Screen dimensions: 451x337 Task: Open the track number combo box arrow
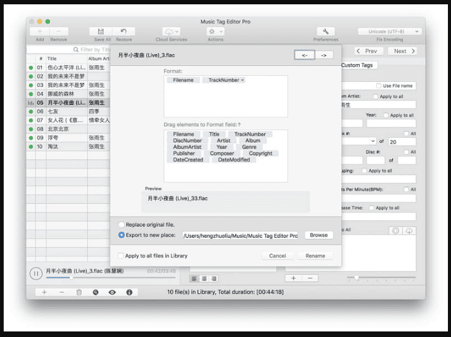[373, 141]
